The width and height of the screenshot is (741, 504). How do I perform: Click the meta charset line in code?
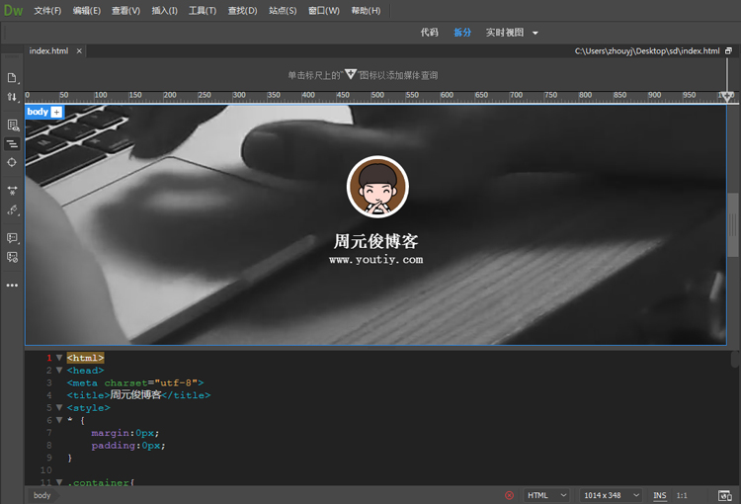click(x=135, y=383)
